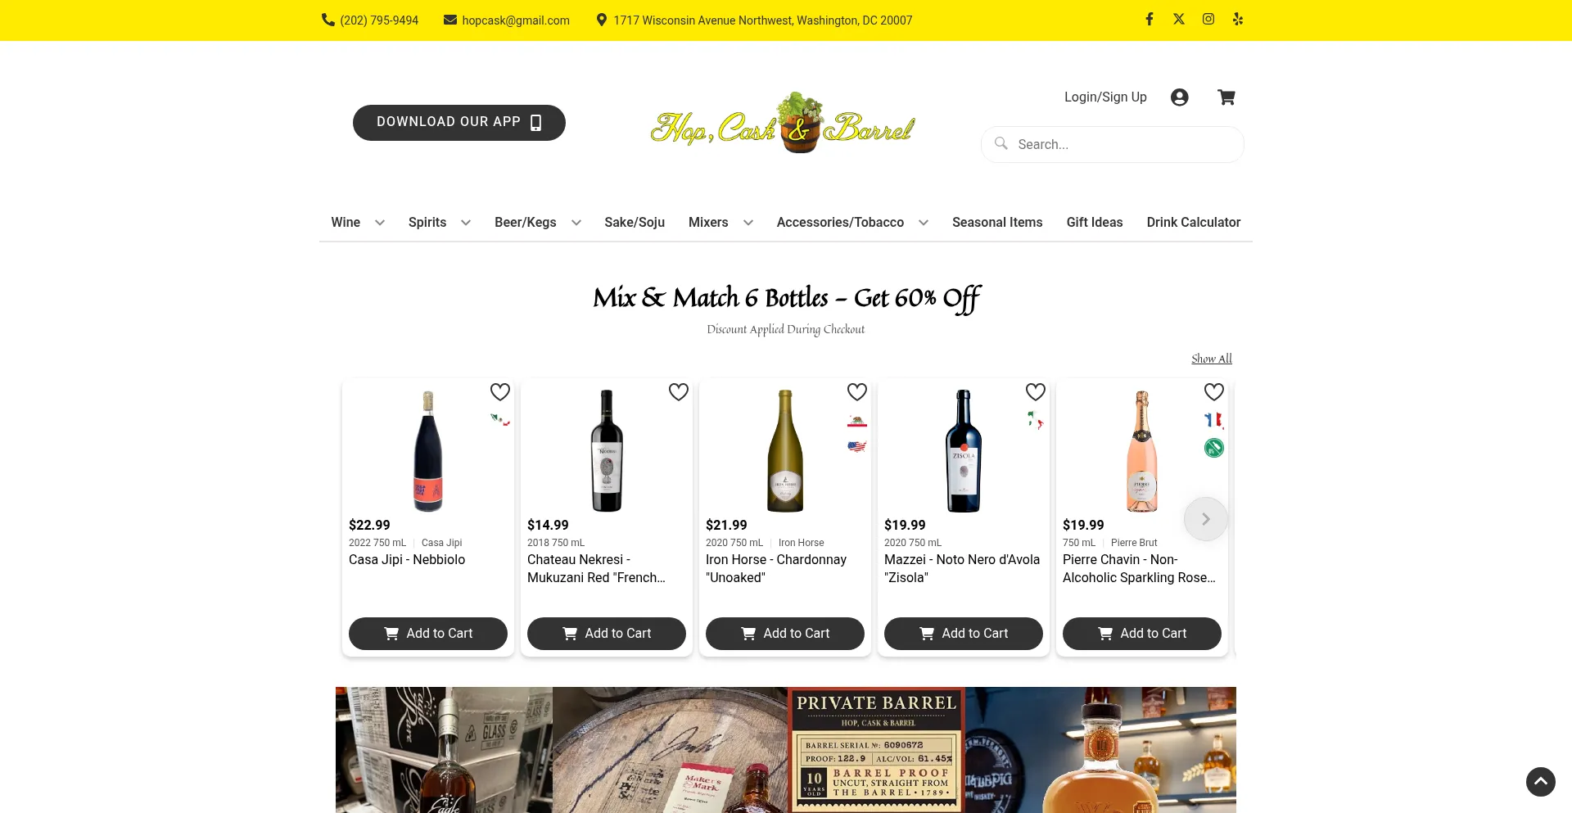Expand the Accessories/Tobacco dropdown chevron

point(923,223)
